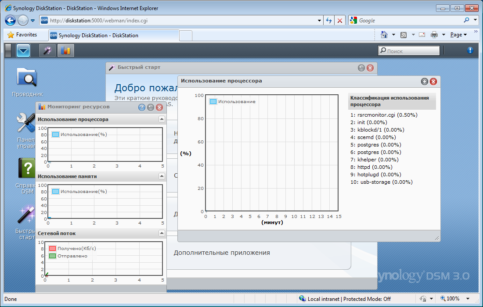This screenshot has width=483, height=307.
Task: Select process kblockd/1 (0.00%)
Action: coord(377,130)
